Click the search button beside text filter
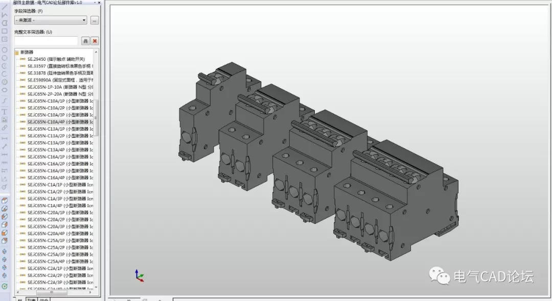The image size is (552, 301). tap(85, 41)
